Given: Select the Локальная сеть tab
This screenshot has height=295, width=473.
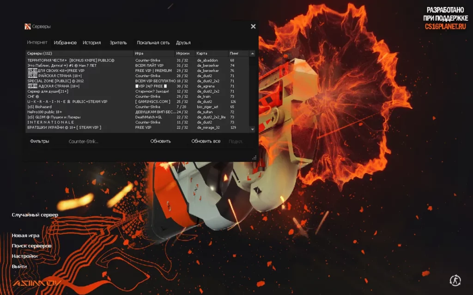Looking at the screenshot, I should click(x=153, y=43).
